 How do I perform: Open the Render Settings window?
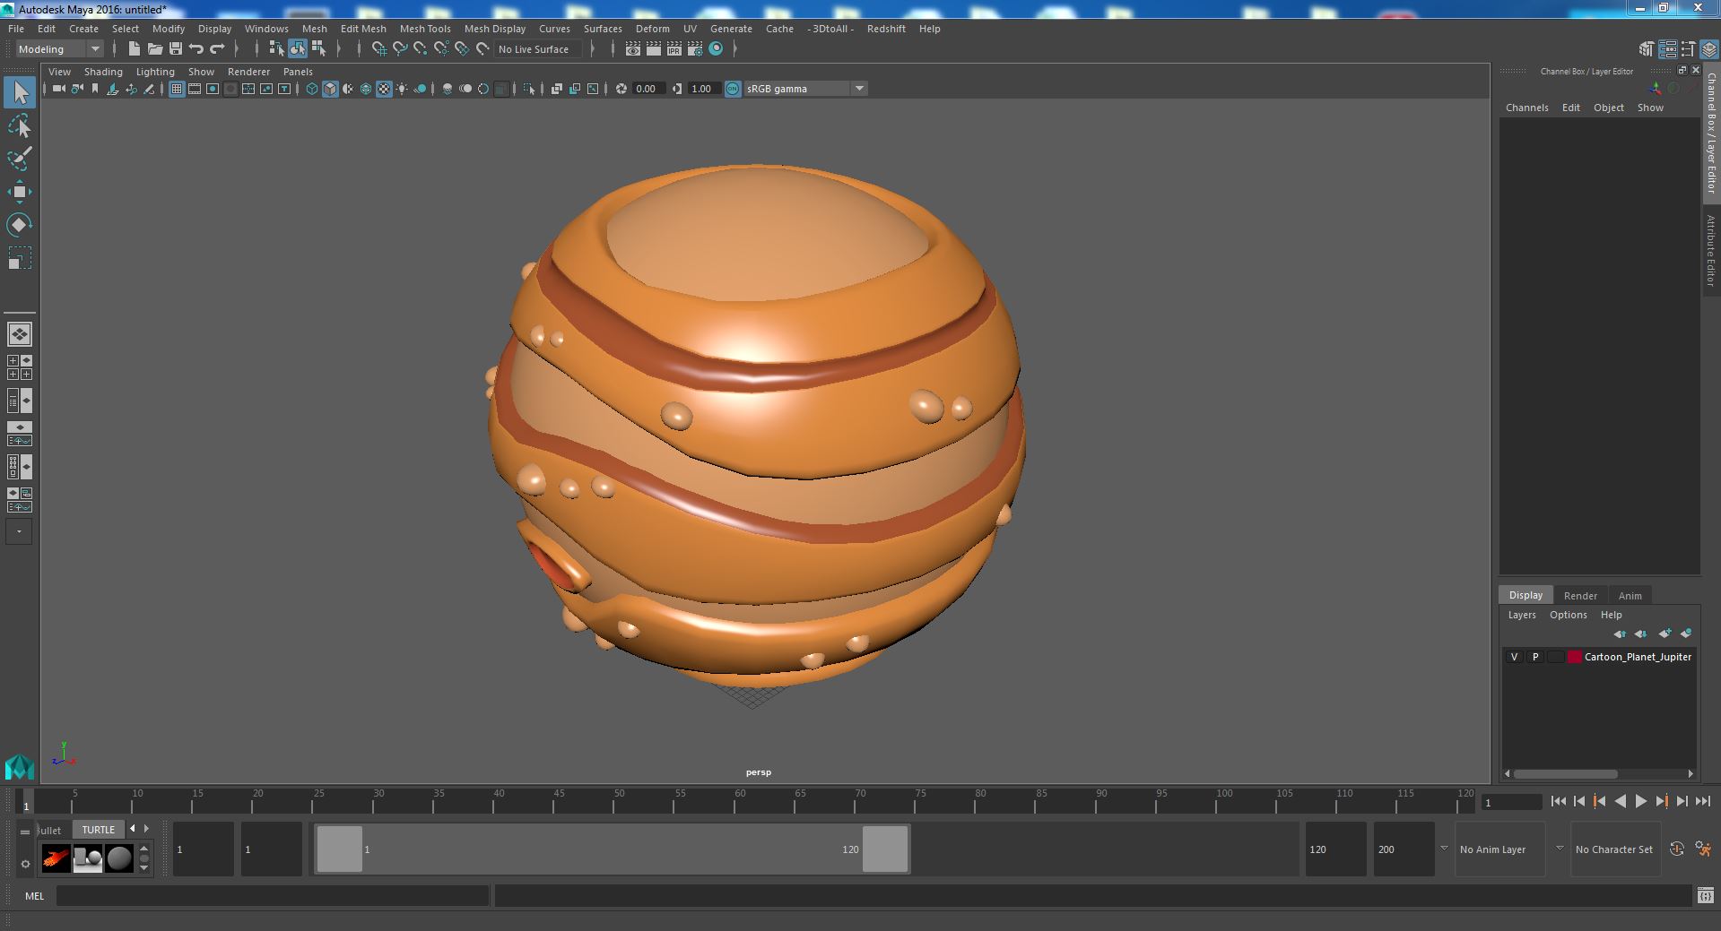point(695,49)
